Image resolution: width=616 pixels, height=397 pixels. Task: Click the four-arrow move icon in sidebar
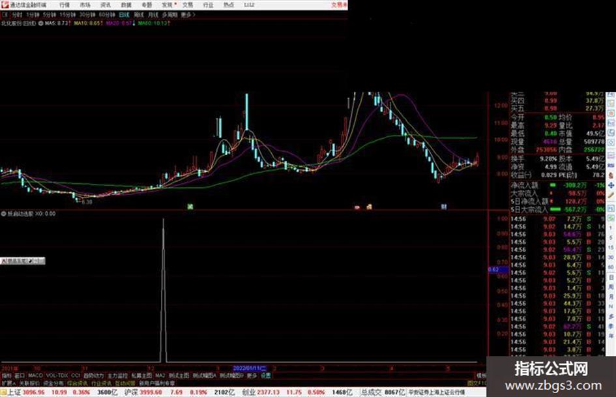coord(611,185)
